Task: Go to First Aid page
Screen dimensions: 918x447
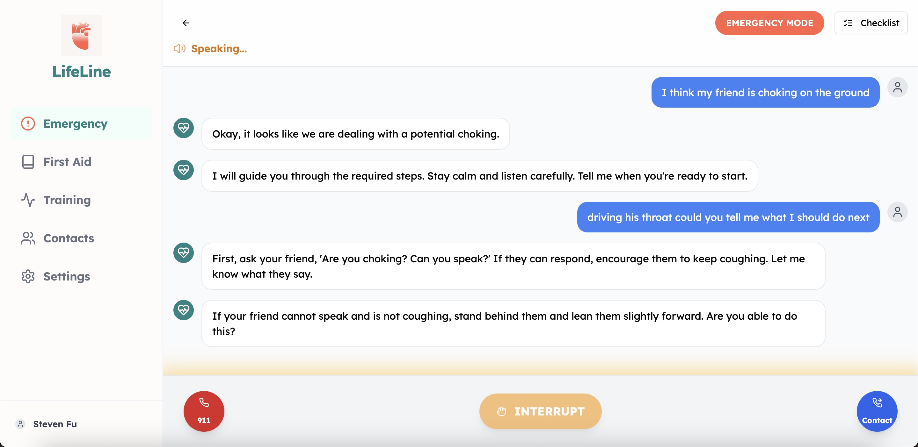Action: pos(67,161)
